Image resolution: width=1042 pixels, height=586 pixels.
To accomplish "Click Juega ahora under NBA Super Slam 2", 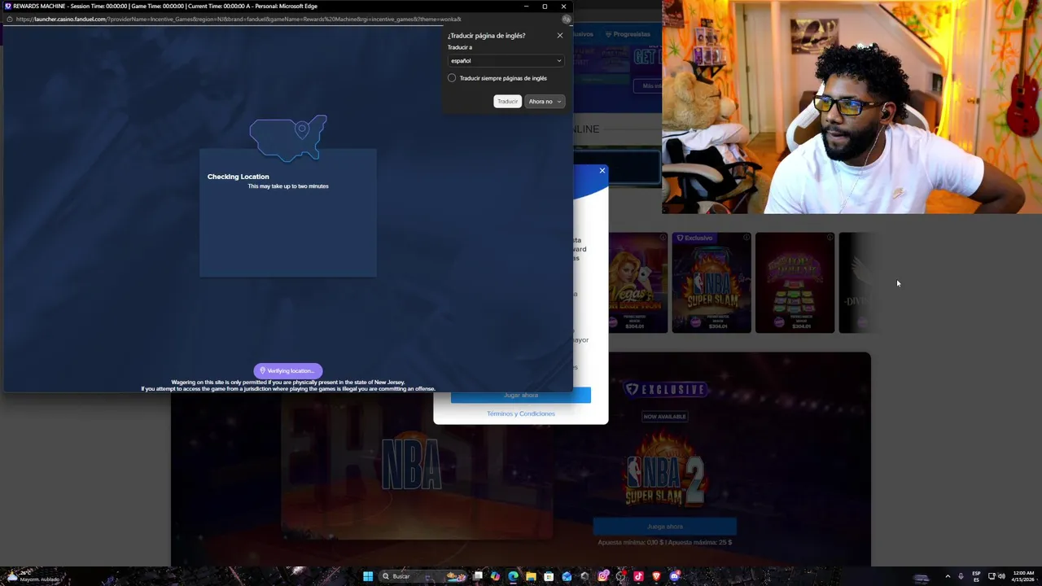I will 665,527.
